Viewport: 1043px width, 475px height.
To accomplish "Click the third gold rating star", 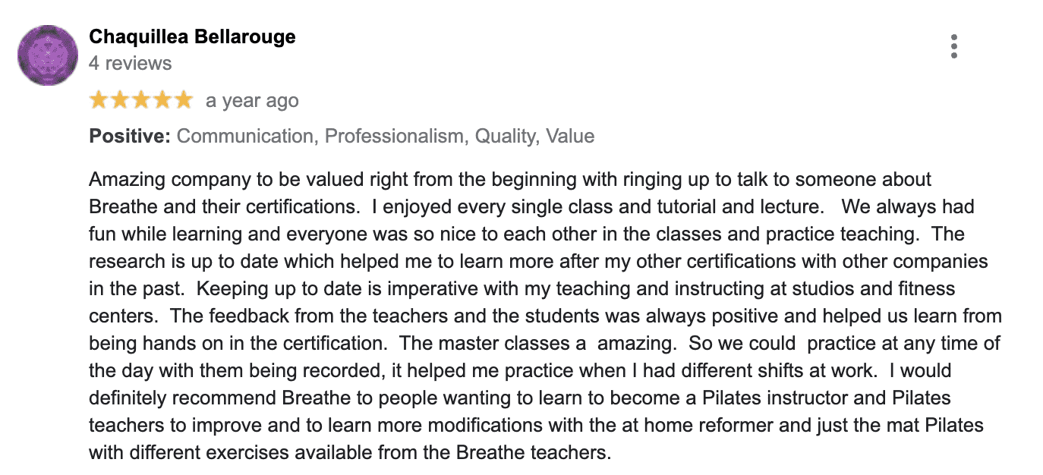I will (x=141, y=100).
